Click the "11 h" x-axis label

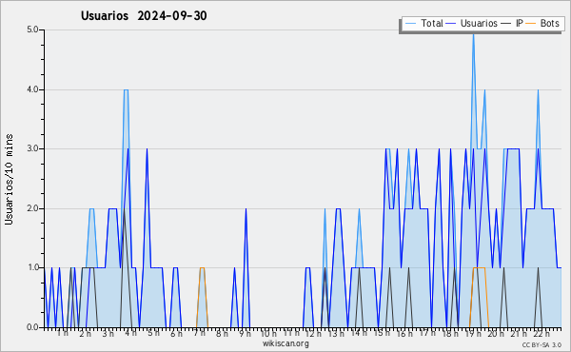click(x=291, y=333)
